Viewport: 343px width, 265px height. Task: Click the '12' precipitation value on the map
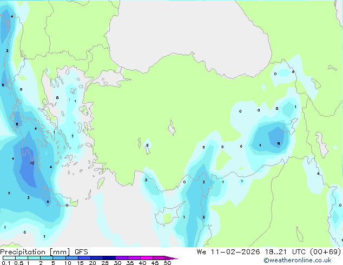click(x=32, y=163)
